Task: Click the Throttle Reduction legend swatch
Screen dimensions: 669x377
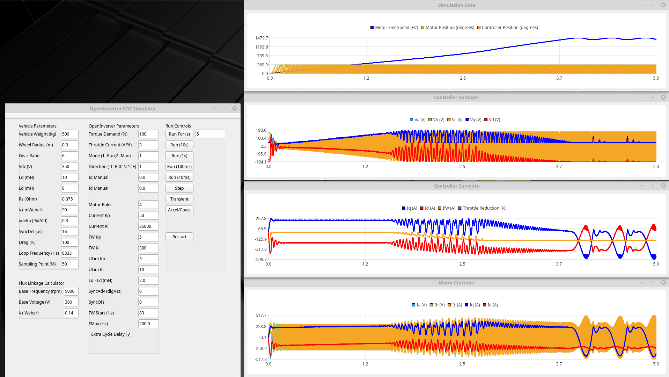Action: pos(460,208)
